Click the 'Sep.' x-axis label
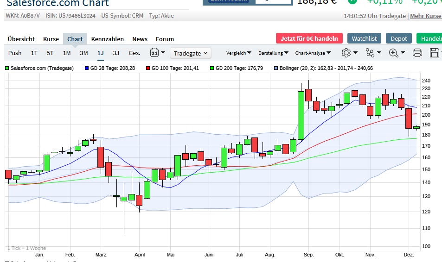The height and width of the screenshot is (262, 442). tap(309, 255)
